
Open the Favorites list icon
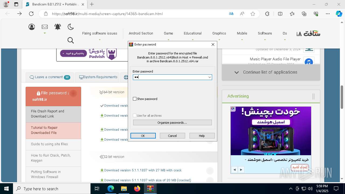click(292, 14)
